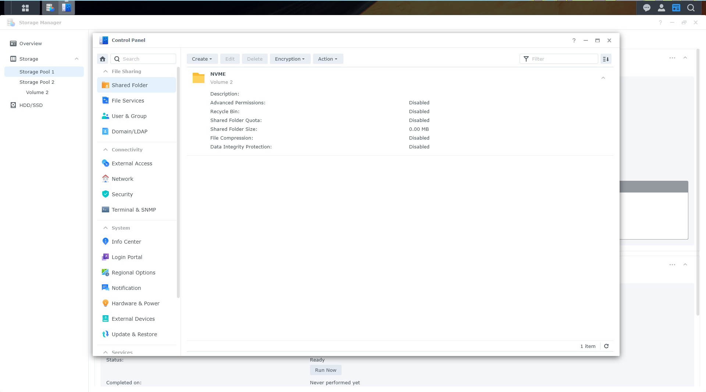The height and width of the screenshot is (392, 706).
Task: Open the user account options icon
Action: coord(662,8)
